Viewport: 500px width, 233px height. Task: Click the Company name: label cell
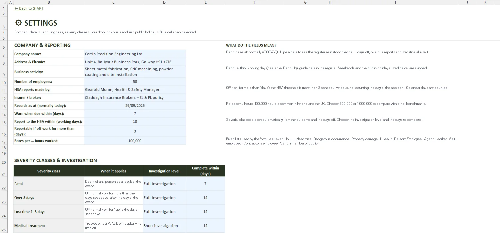tap(49, 54)
